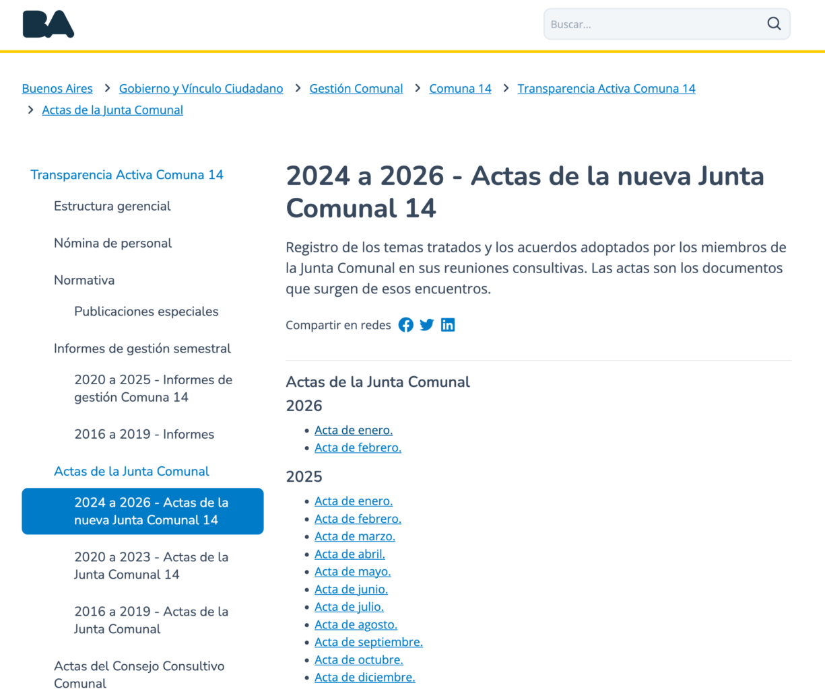The image size is (825, 689).
Task: Open Actas de la Junta Comunal sidebar section
Action: [x=131, y=472]
